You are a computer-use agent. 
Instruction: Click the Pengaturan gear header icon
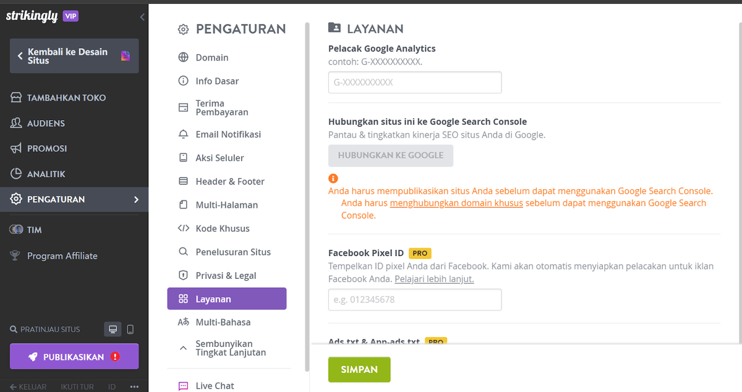tap(183, 29)
